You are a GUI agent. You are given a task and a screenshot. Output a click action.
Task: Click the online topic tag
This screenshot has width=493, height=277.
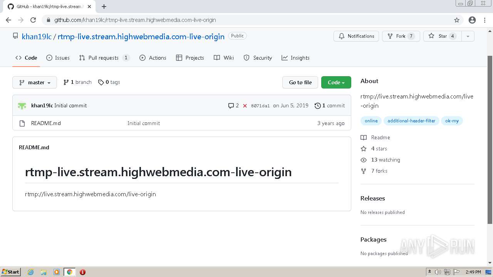[x=371, y=121]
